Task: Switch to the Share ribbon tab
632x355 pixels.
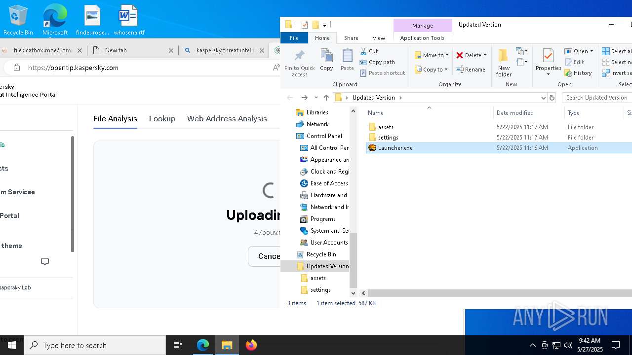Action: [351, 38]
